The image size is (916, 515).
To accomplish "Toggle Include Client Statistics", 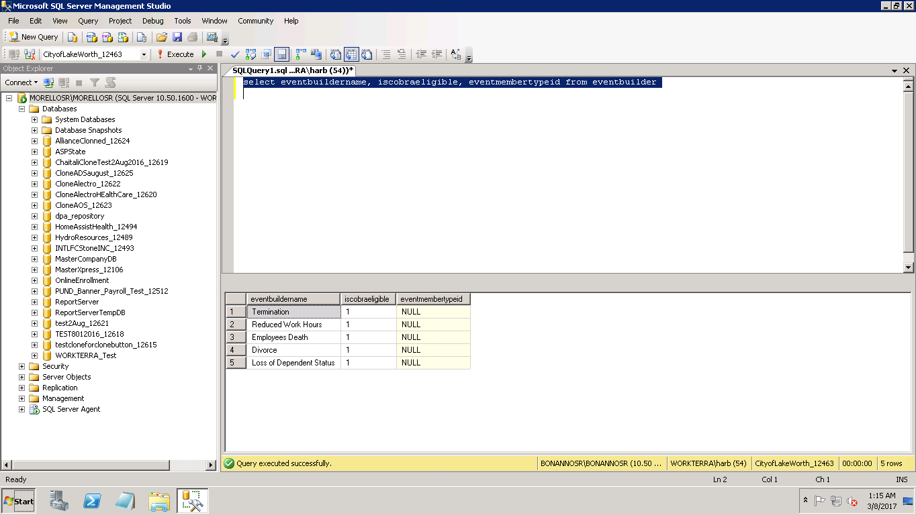I will (316, 54).
